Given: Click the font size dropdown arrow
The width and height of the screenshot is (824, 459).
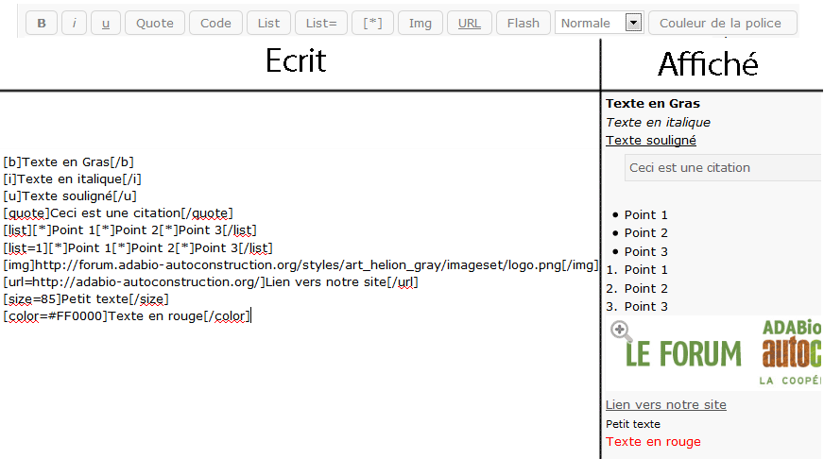Looking at the screenshot, I should 633,23.
